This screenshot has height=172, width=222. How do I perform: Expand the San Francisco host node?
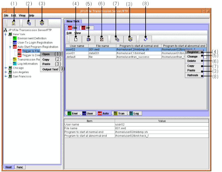6,76
